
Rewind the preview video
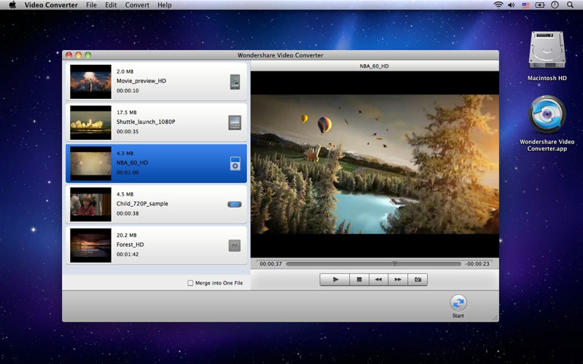[x=378, y=280]
